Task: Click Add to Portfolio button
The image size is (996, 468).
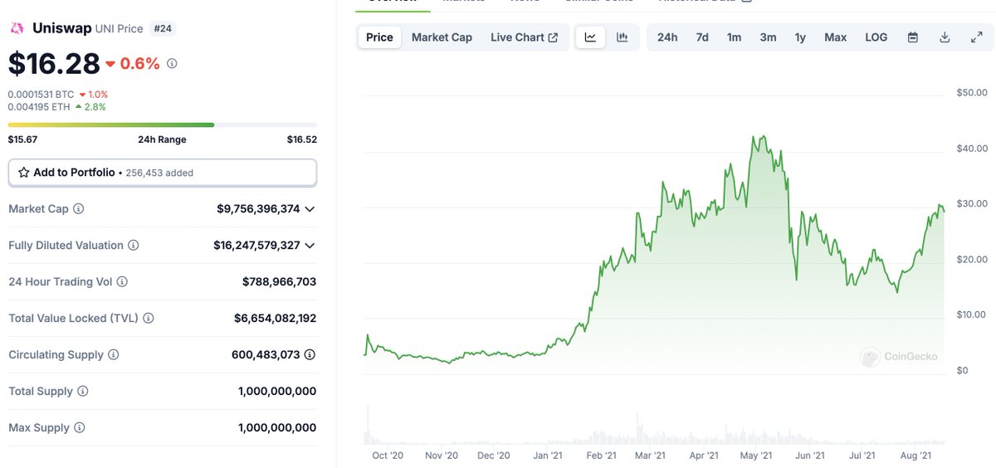Action: 163,173
